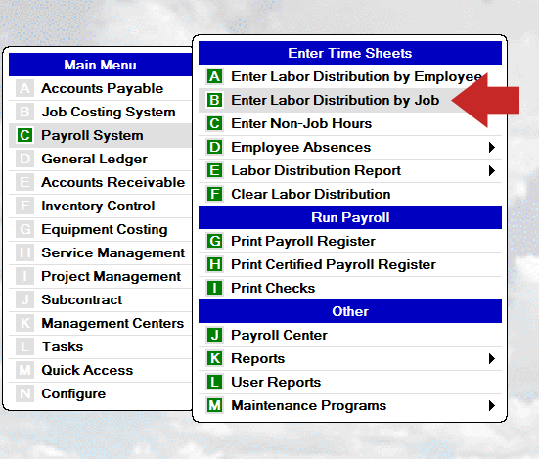
Task: Choose Print Checks
Action: pyautogui.click(x=350, y=288)
